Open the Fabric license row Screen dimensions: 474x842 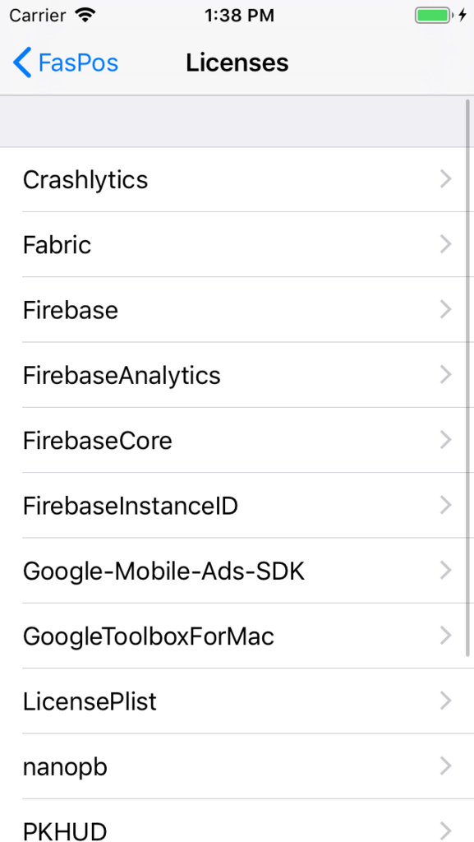[x=237, y=244]
